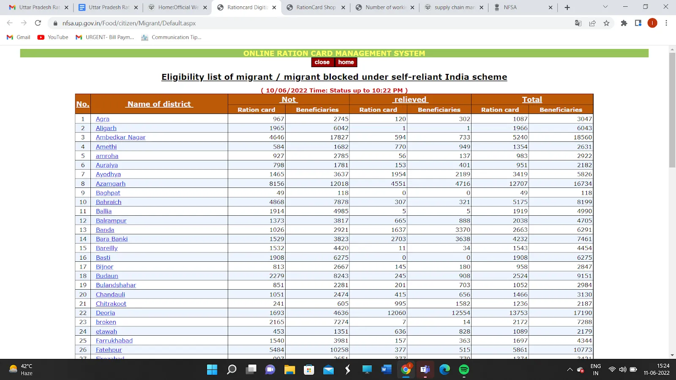
Task: Open a new browser tab with plus
Action: tap(567, 7)
